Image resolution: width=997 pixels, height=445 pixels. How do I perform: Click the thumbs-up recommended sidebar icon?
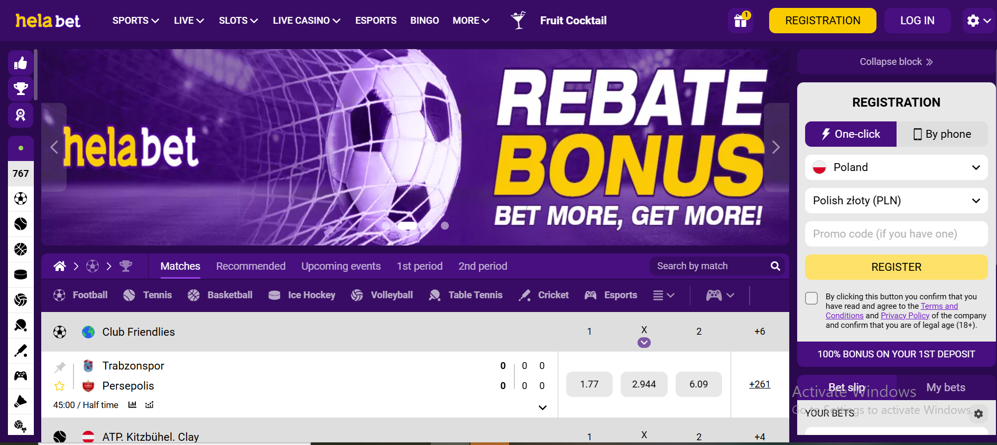(x=21, y=63)
